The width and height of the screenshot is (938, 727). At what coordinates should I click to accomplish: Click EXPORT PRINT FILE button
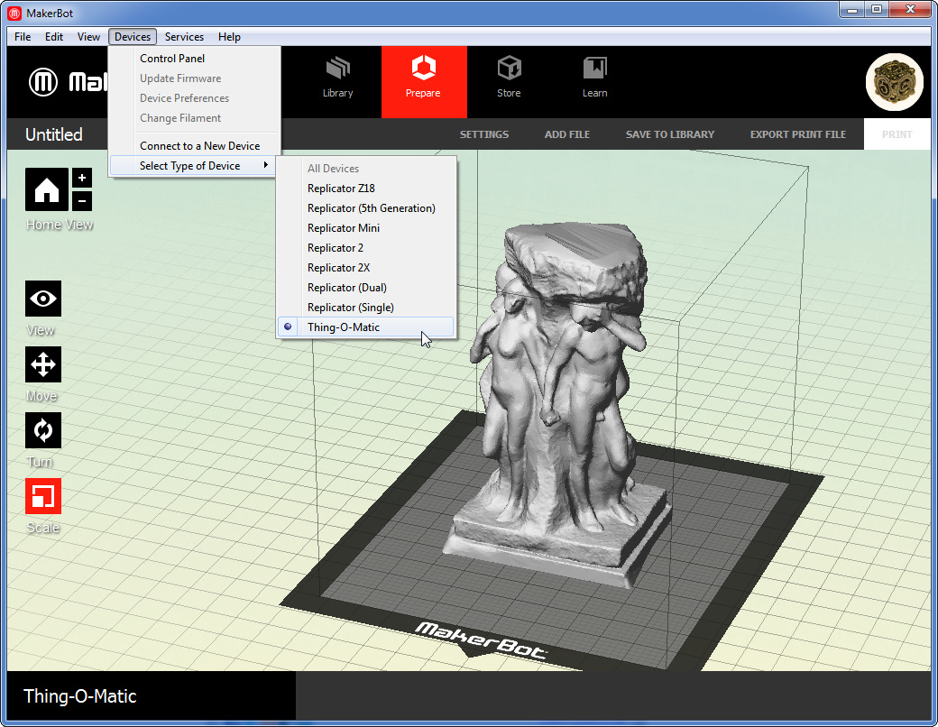798,134
